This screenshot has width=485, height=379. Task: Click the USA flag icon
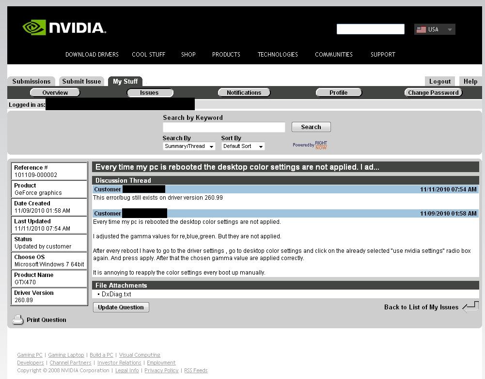coord(421,29)
